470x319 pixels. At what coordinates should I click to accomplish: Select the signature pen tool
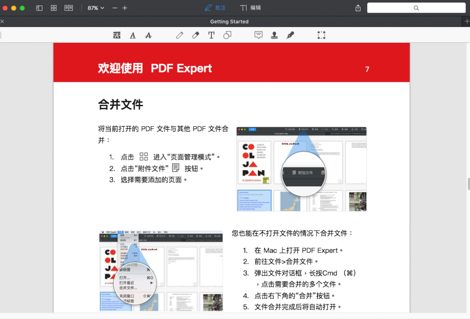pos(290,35)
